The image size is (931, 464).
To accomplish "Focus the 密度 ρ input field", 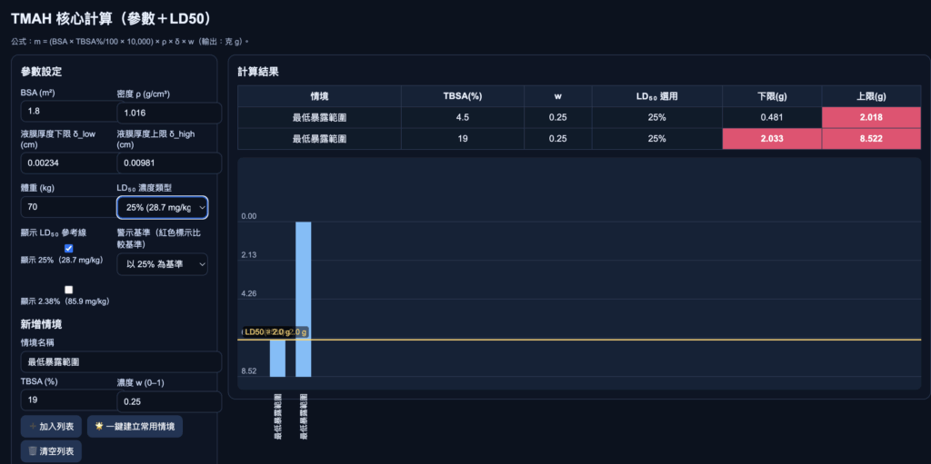I will click(x=168, y=114).
